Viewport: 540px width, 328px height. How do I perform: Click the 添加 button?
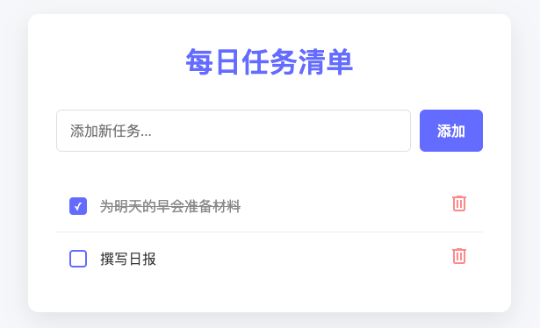click(451, 131)
